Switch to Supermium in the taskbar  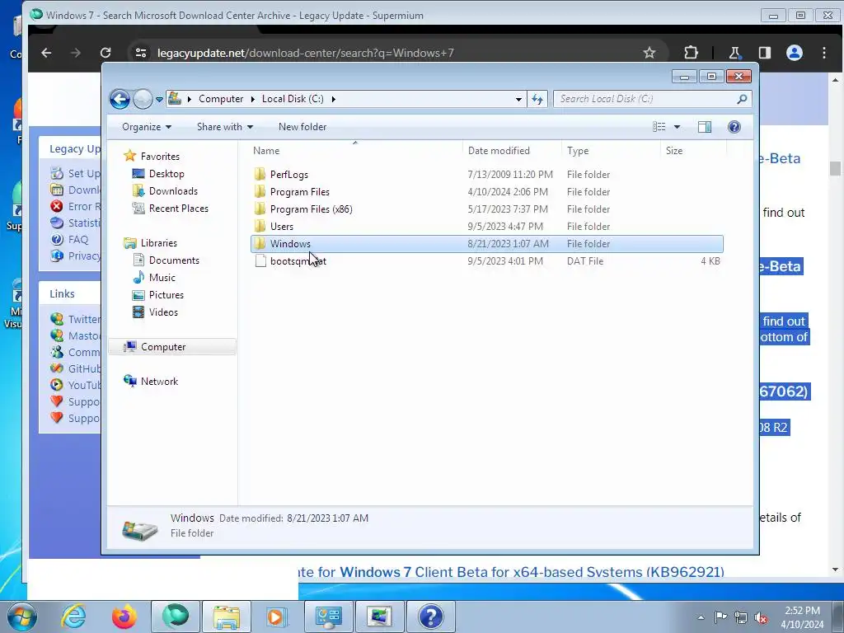176,617
